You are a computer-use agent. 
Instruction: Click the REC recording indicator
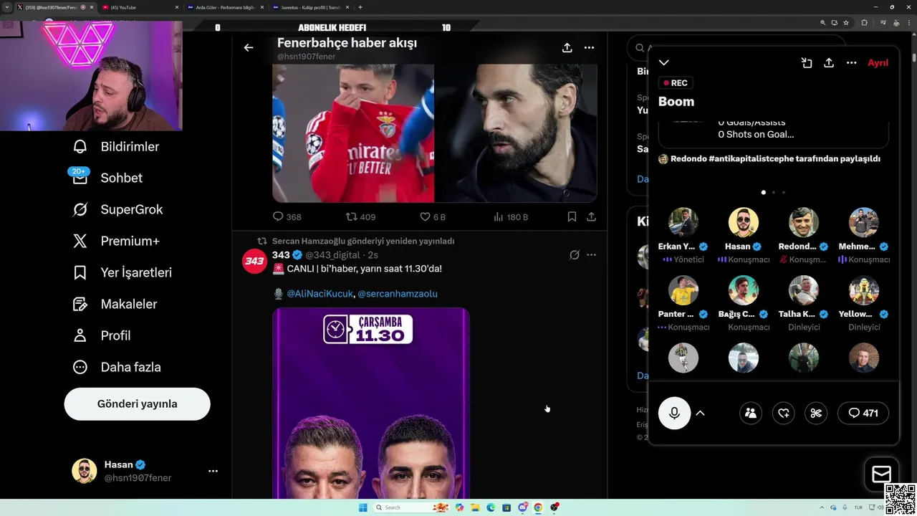click(675, 83)
